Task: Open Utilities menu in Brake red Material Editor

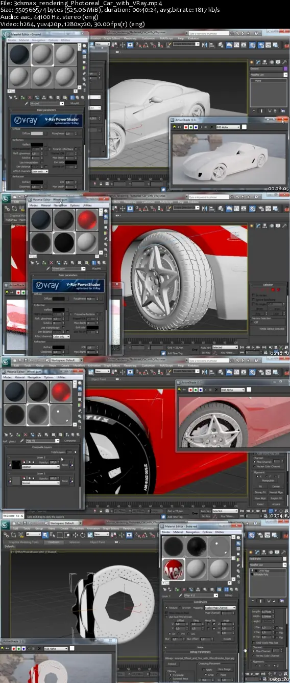Action: tap(221, 532)
